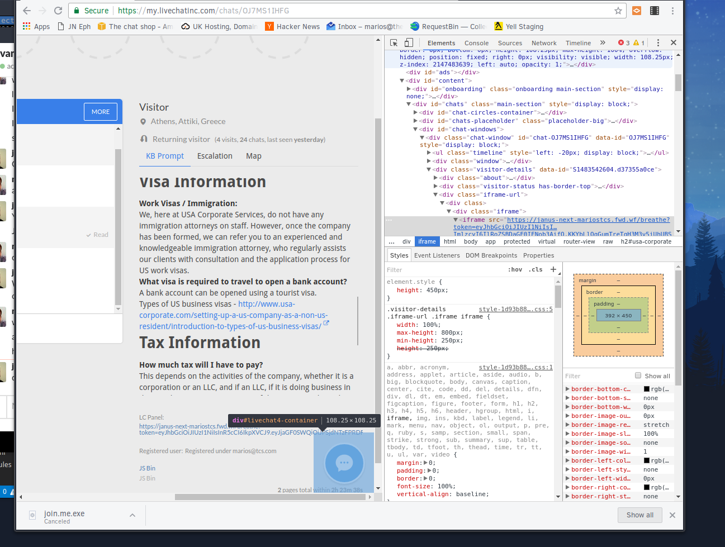Open the style-1d93b88….css:5 source link
725x547 pixels.
click(516, 309)
